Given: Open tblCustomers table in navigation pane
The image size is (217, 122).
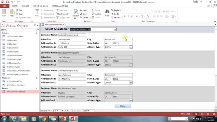Looking at the screenshot, I should click(13, 48).
